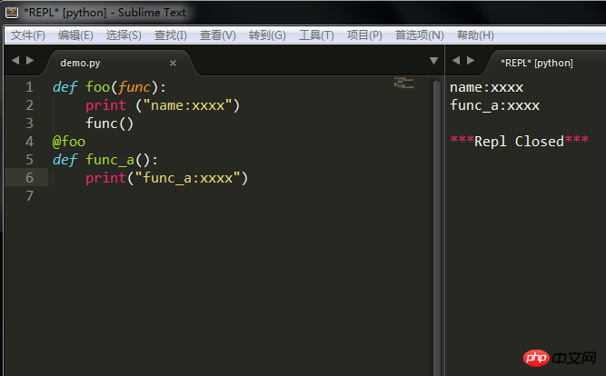Open the 查找(I) menu
Screen dimensions: 606x376
coord(170,35)
